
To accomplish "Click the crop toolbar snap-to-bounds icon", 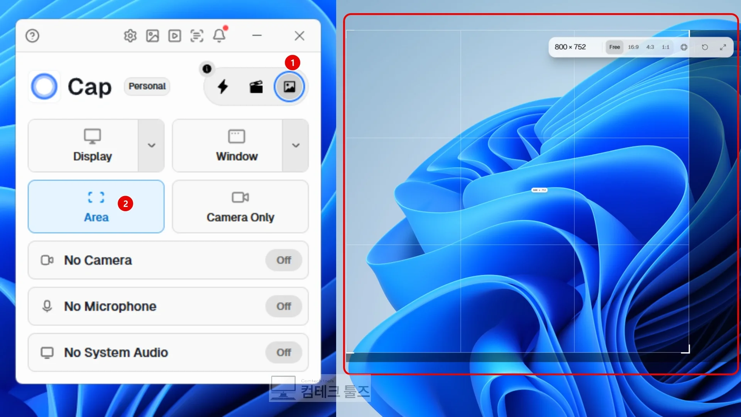I will point(684,47).
